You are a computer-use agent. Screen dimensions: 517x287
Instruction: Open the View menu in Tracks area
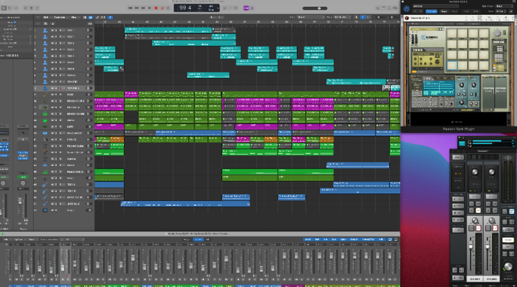point(74,17)
